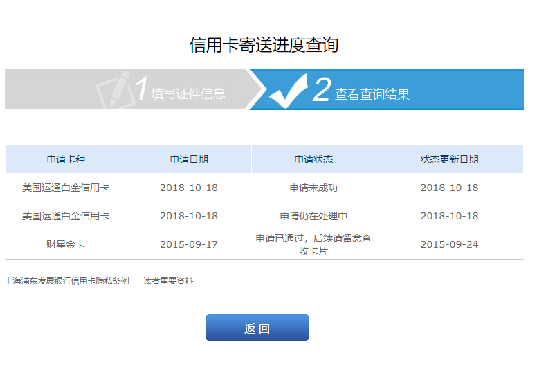Click application date in 申请未成功 row
Image resolution: width=557 pixels, height=380 pixels.
(x=189, y=188)
